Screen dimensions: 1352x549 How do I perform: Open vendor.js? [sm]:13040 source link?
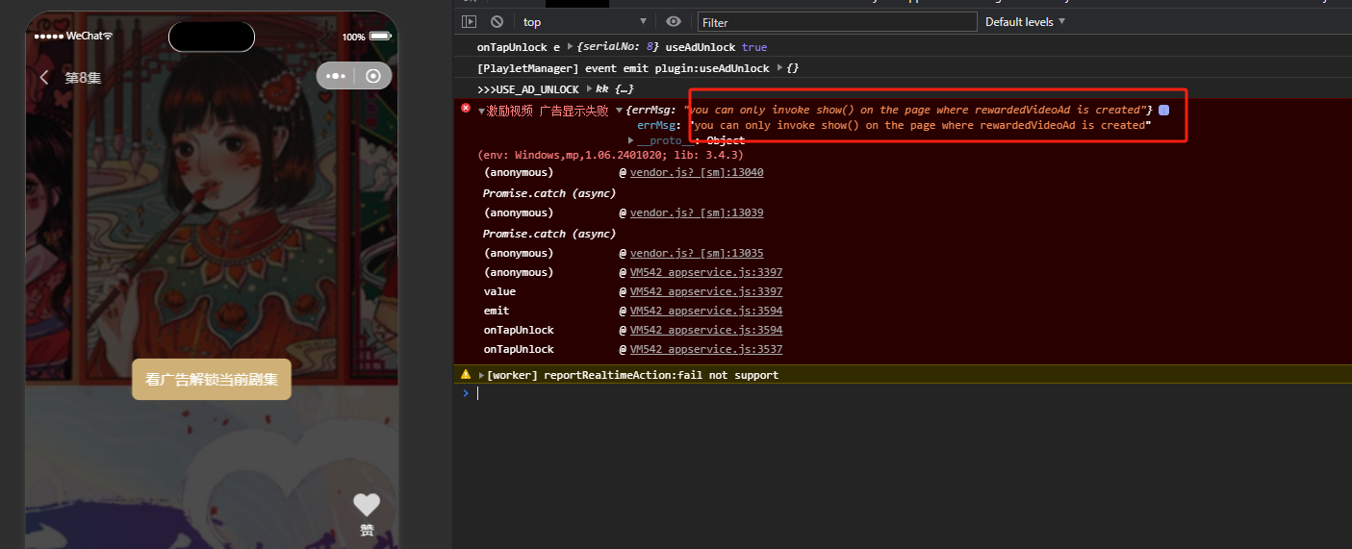(x=697, y=172)
